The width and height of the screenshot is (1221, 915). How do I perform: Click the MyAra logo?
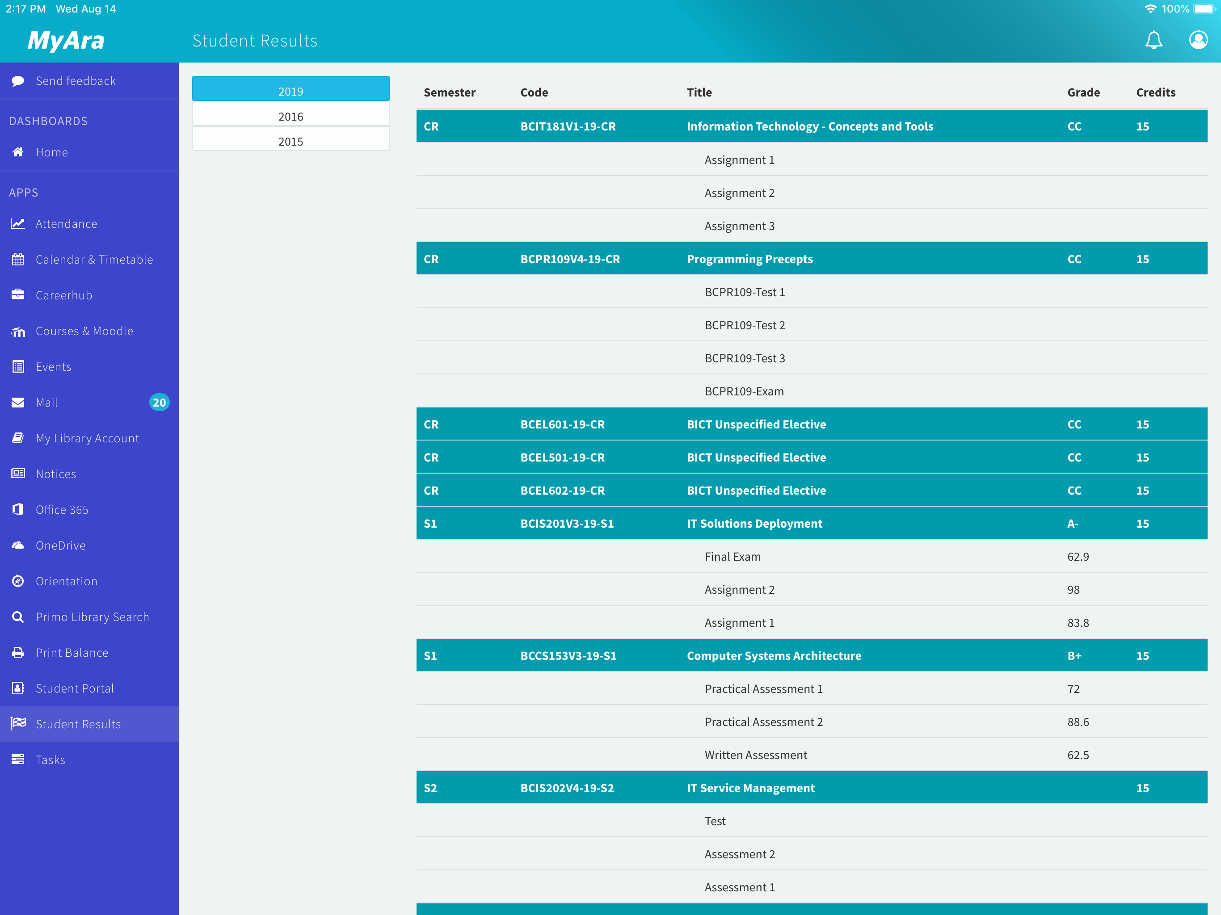pyautogui.click(x=66, y=40)
